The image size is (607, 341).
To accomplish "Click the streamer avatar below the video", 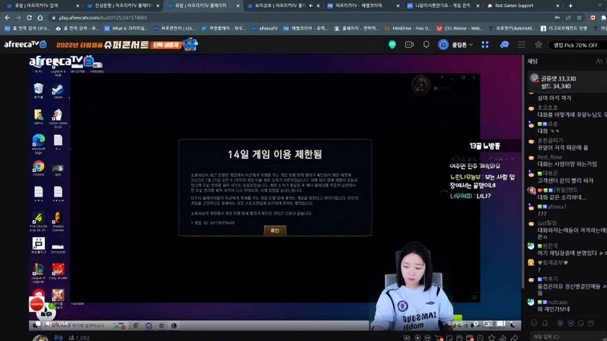I will click(x=40, y=338).
